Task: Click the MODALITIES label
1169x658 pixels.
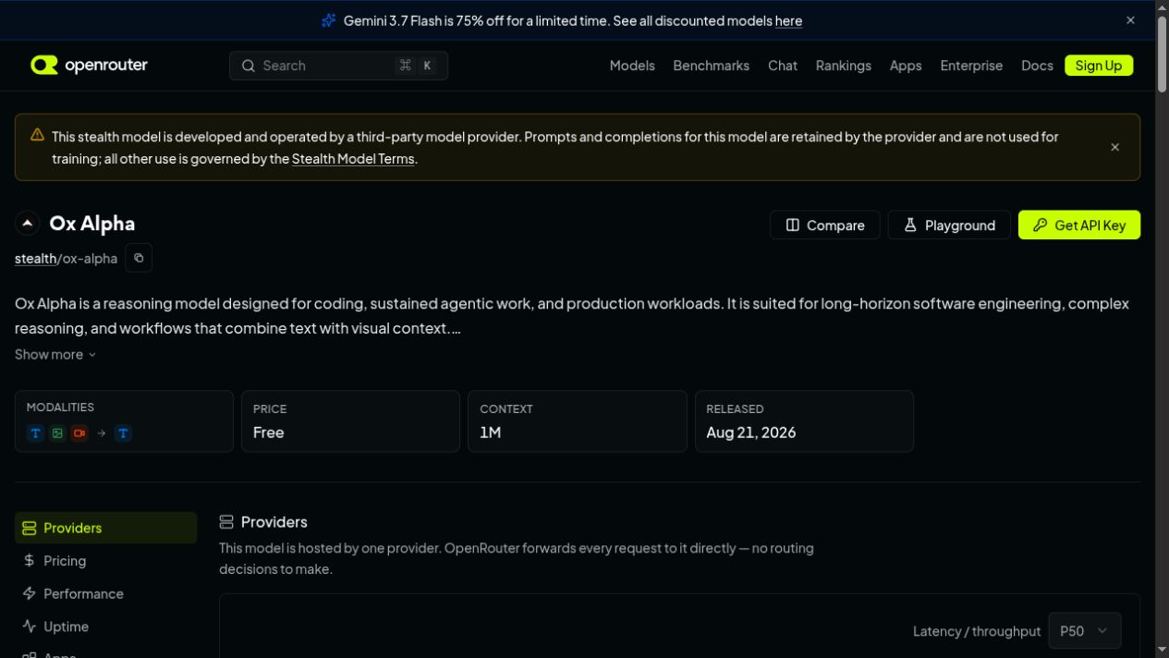Action: point(60,408)
